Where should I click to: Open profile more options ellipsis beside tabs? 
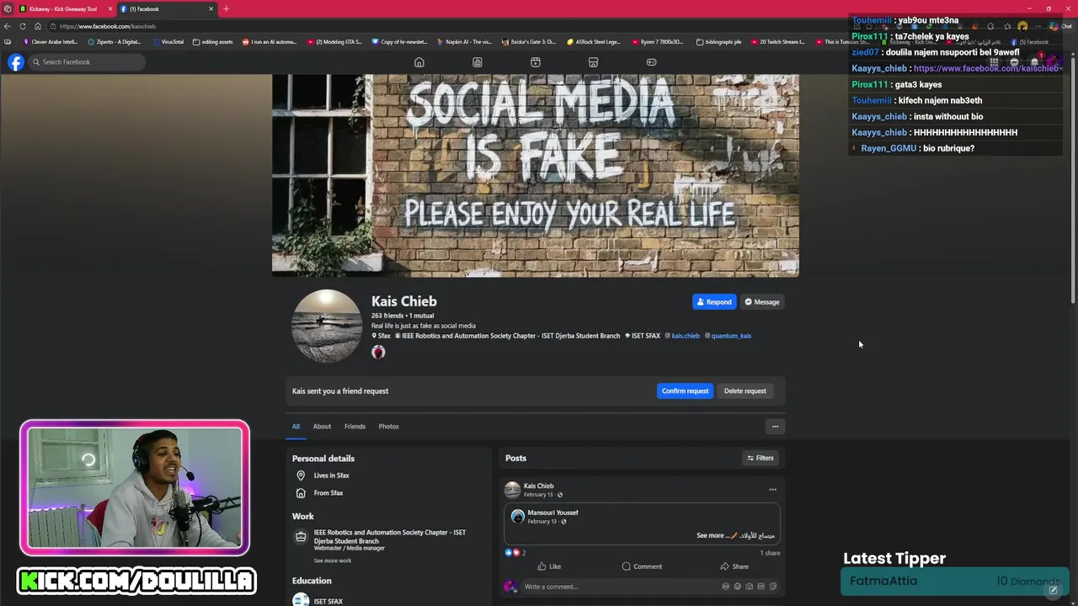775,427
